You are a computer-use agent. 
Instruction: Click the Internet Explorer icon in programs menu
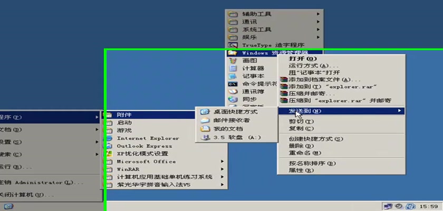click(109, 138)
